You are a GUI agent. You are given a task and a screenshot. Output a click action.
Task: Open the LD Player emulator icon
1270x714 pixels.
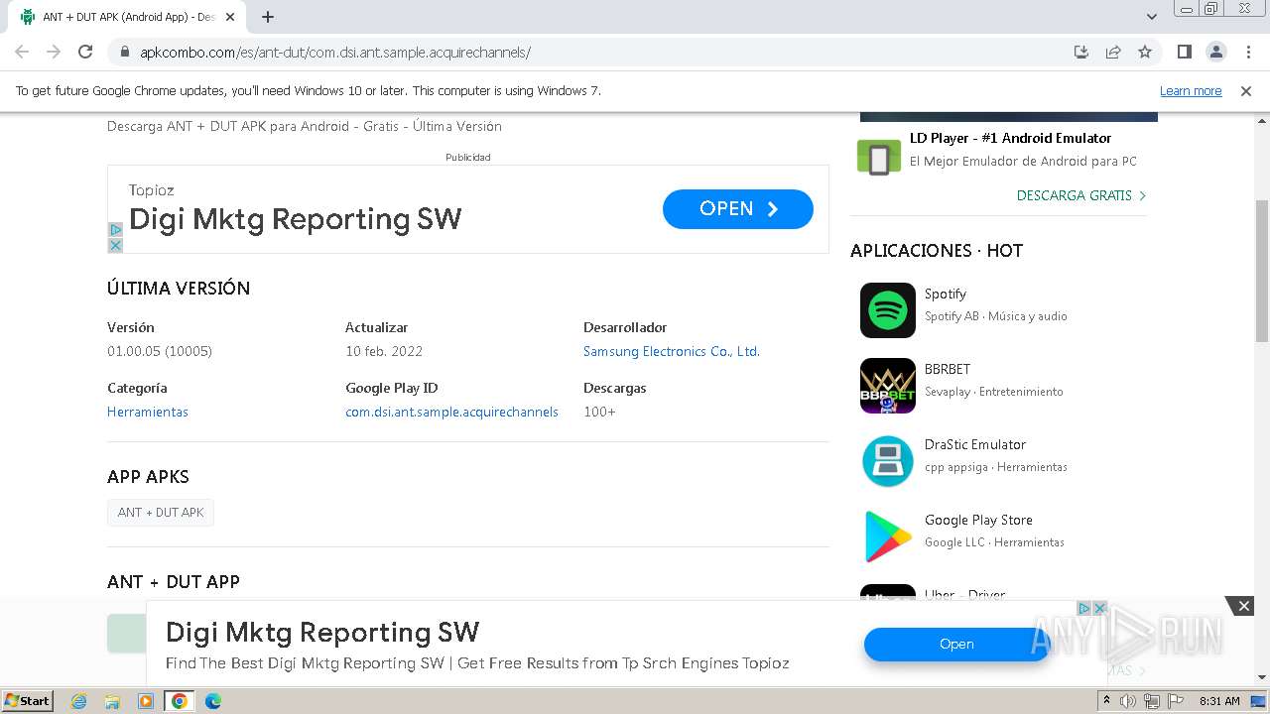tap(879, 158)
